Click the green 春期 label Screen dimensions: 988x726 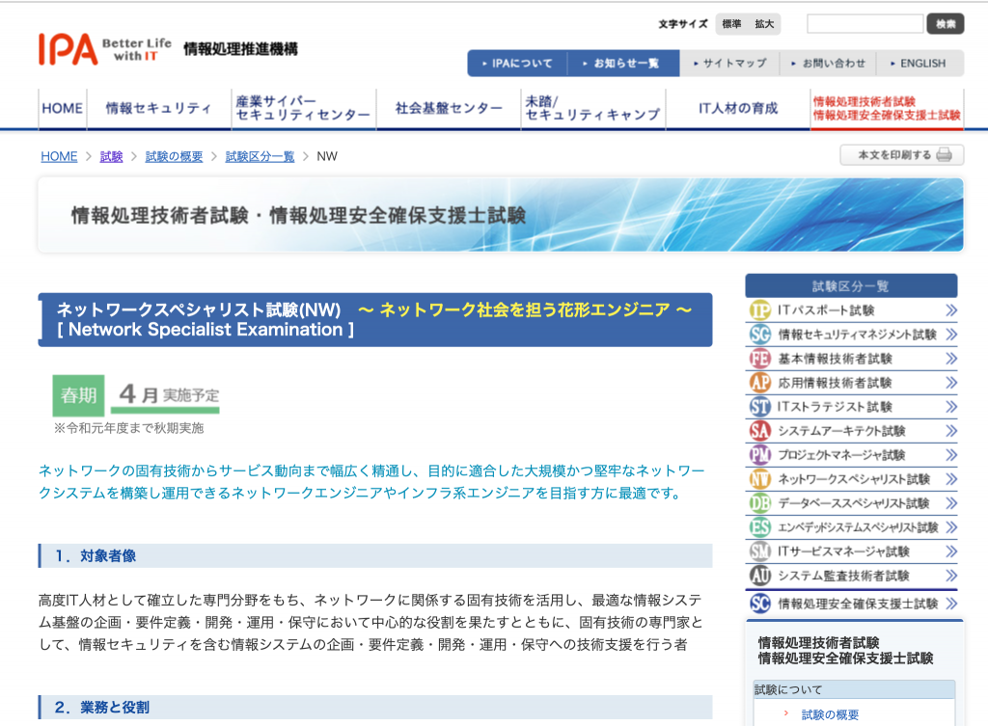click(x=79, y=395)
